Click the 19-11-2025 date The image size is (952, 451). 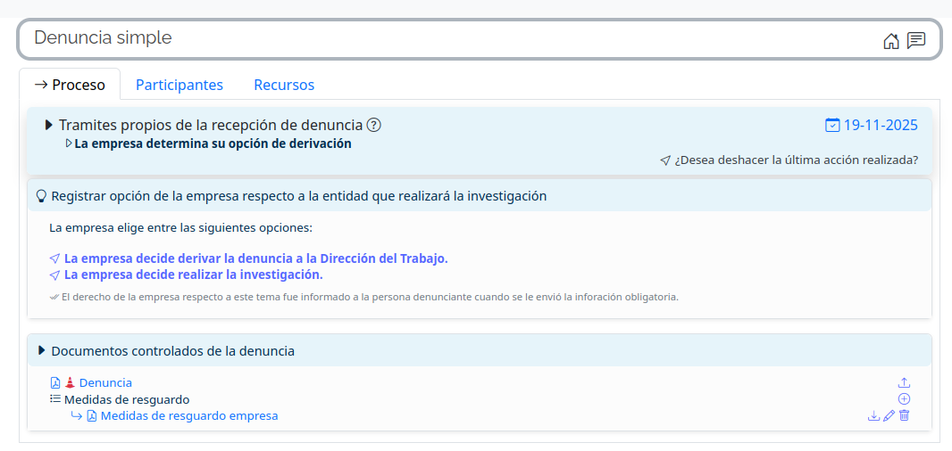pos(881,125)
